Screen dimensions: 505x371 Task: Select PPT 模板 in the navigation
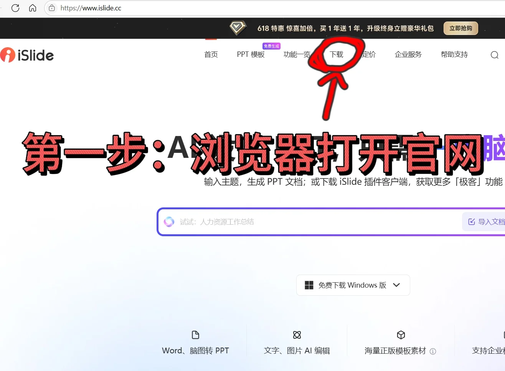251,54
